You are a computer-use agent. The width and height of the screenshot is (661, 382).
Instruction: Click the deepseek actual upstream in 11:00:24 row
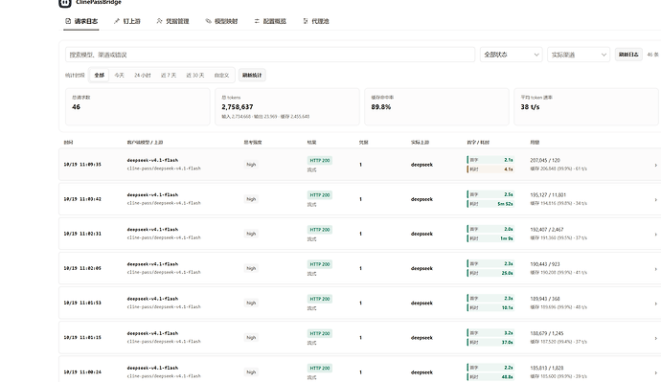422,372
